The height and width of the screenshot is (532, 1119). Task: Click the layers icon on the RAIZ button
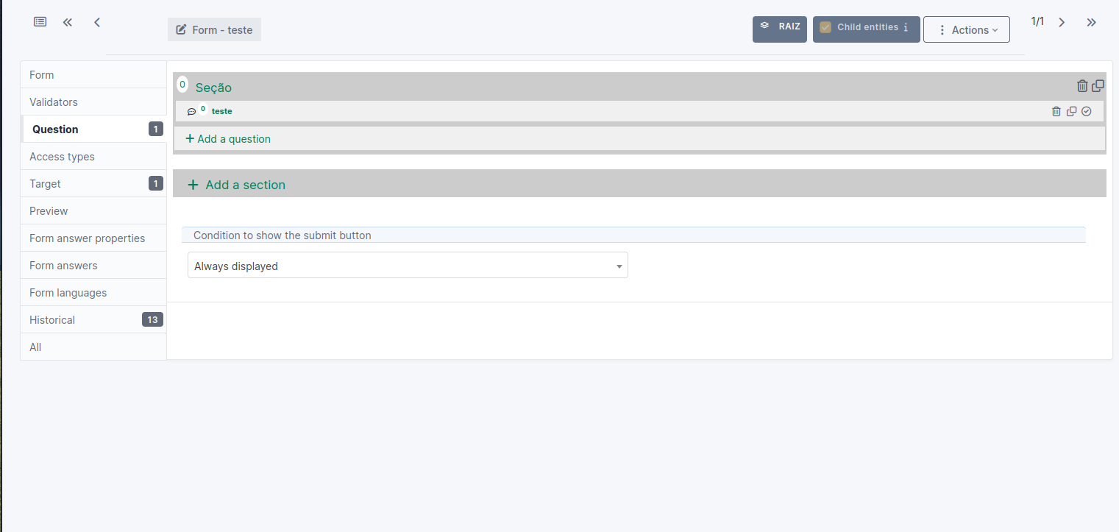coord(767,25)
